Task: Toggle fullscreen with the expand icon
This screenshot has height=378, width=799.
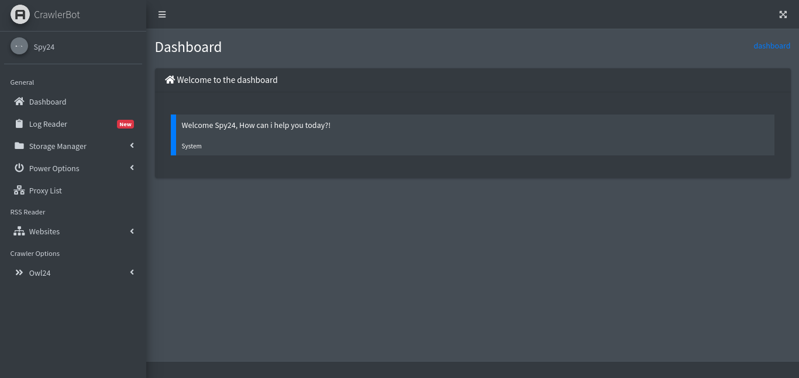Action: (783, 15)
